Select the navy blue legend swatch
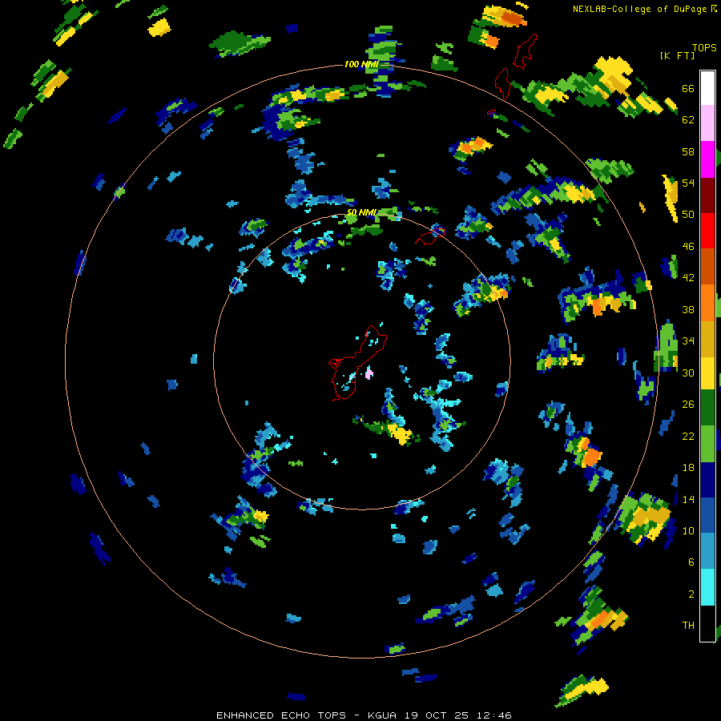The image size is (721, 721). [x=707, y=480]
